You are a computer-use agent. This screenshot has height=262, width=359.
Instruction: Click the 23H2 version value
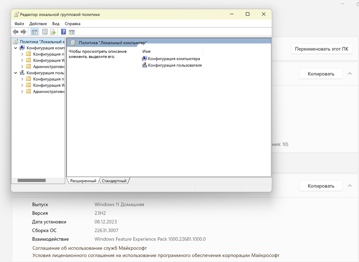[100, 213]
